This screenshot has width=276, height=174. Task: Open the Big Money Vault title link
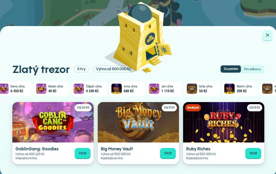[x=117, y=149]
